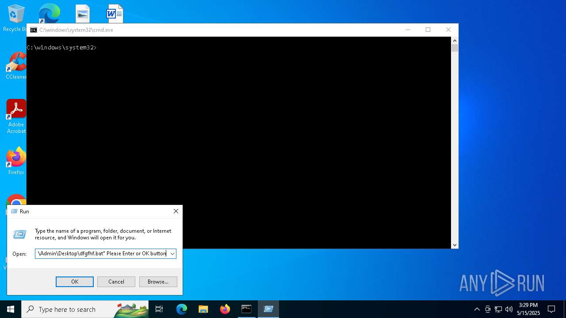Click the tray icon next to network
This screenshot has height=318, width=566.
(x=488, y=309)
